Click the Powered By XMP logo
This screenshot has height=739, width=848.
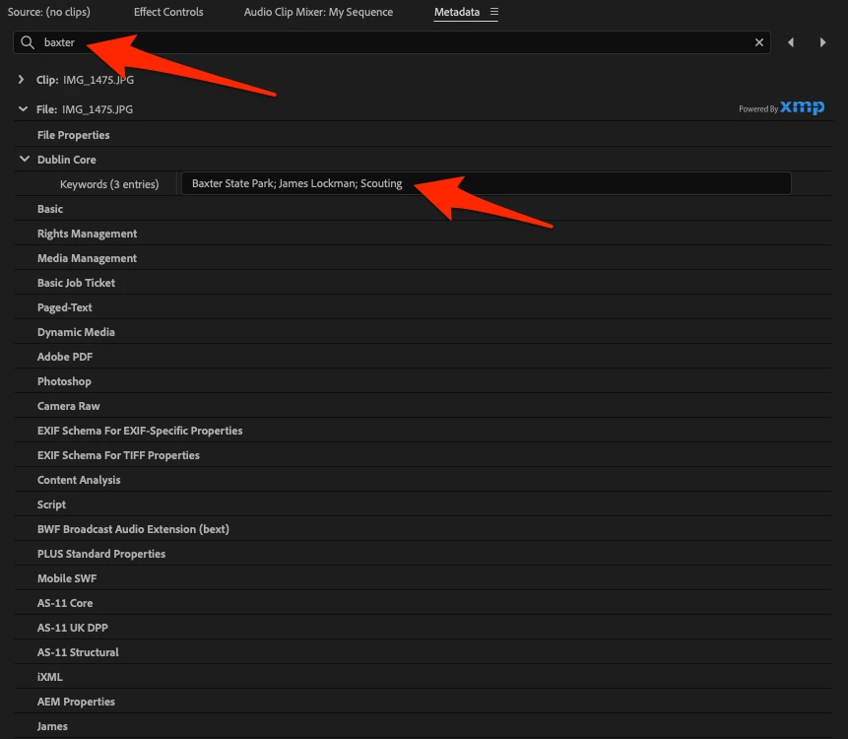(781, 107)
